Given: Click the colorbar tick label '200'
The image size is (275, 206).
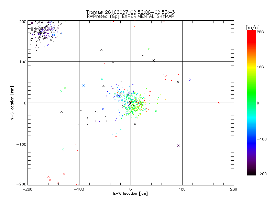Looking at the screenshot, I should coord(260,32).
